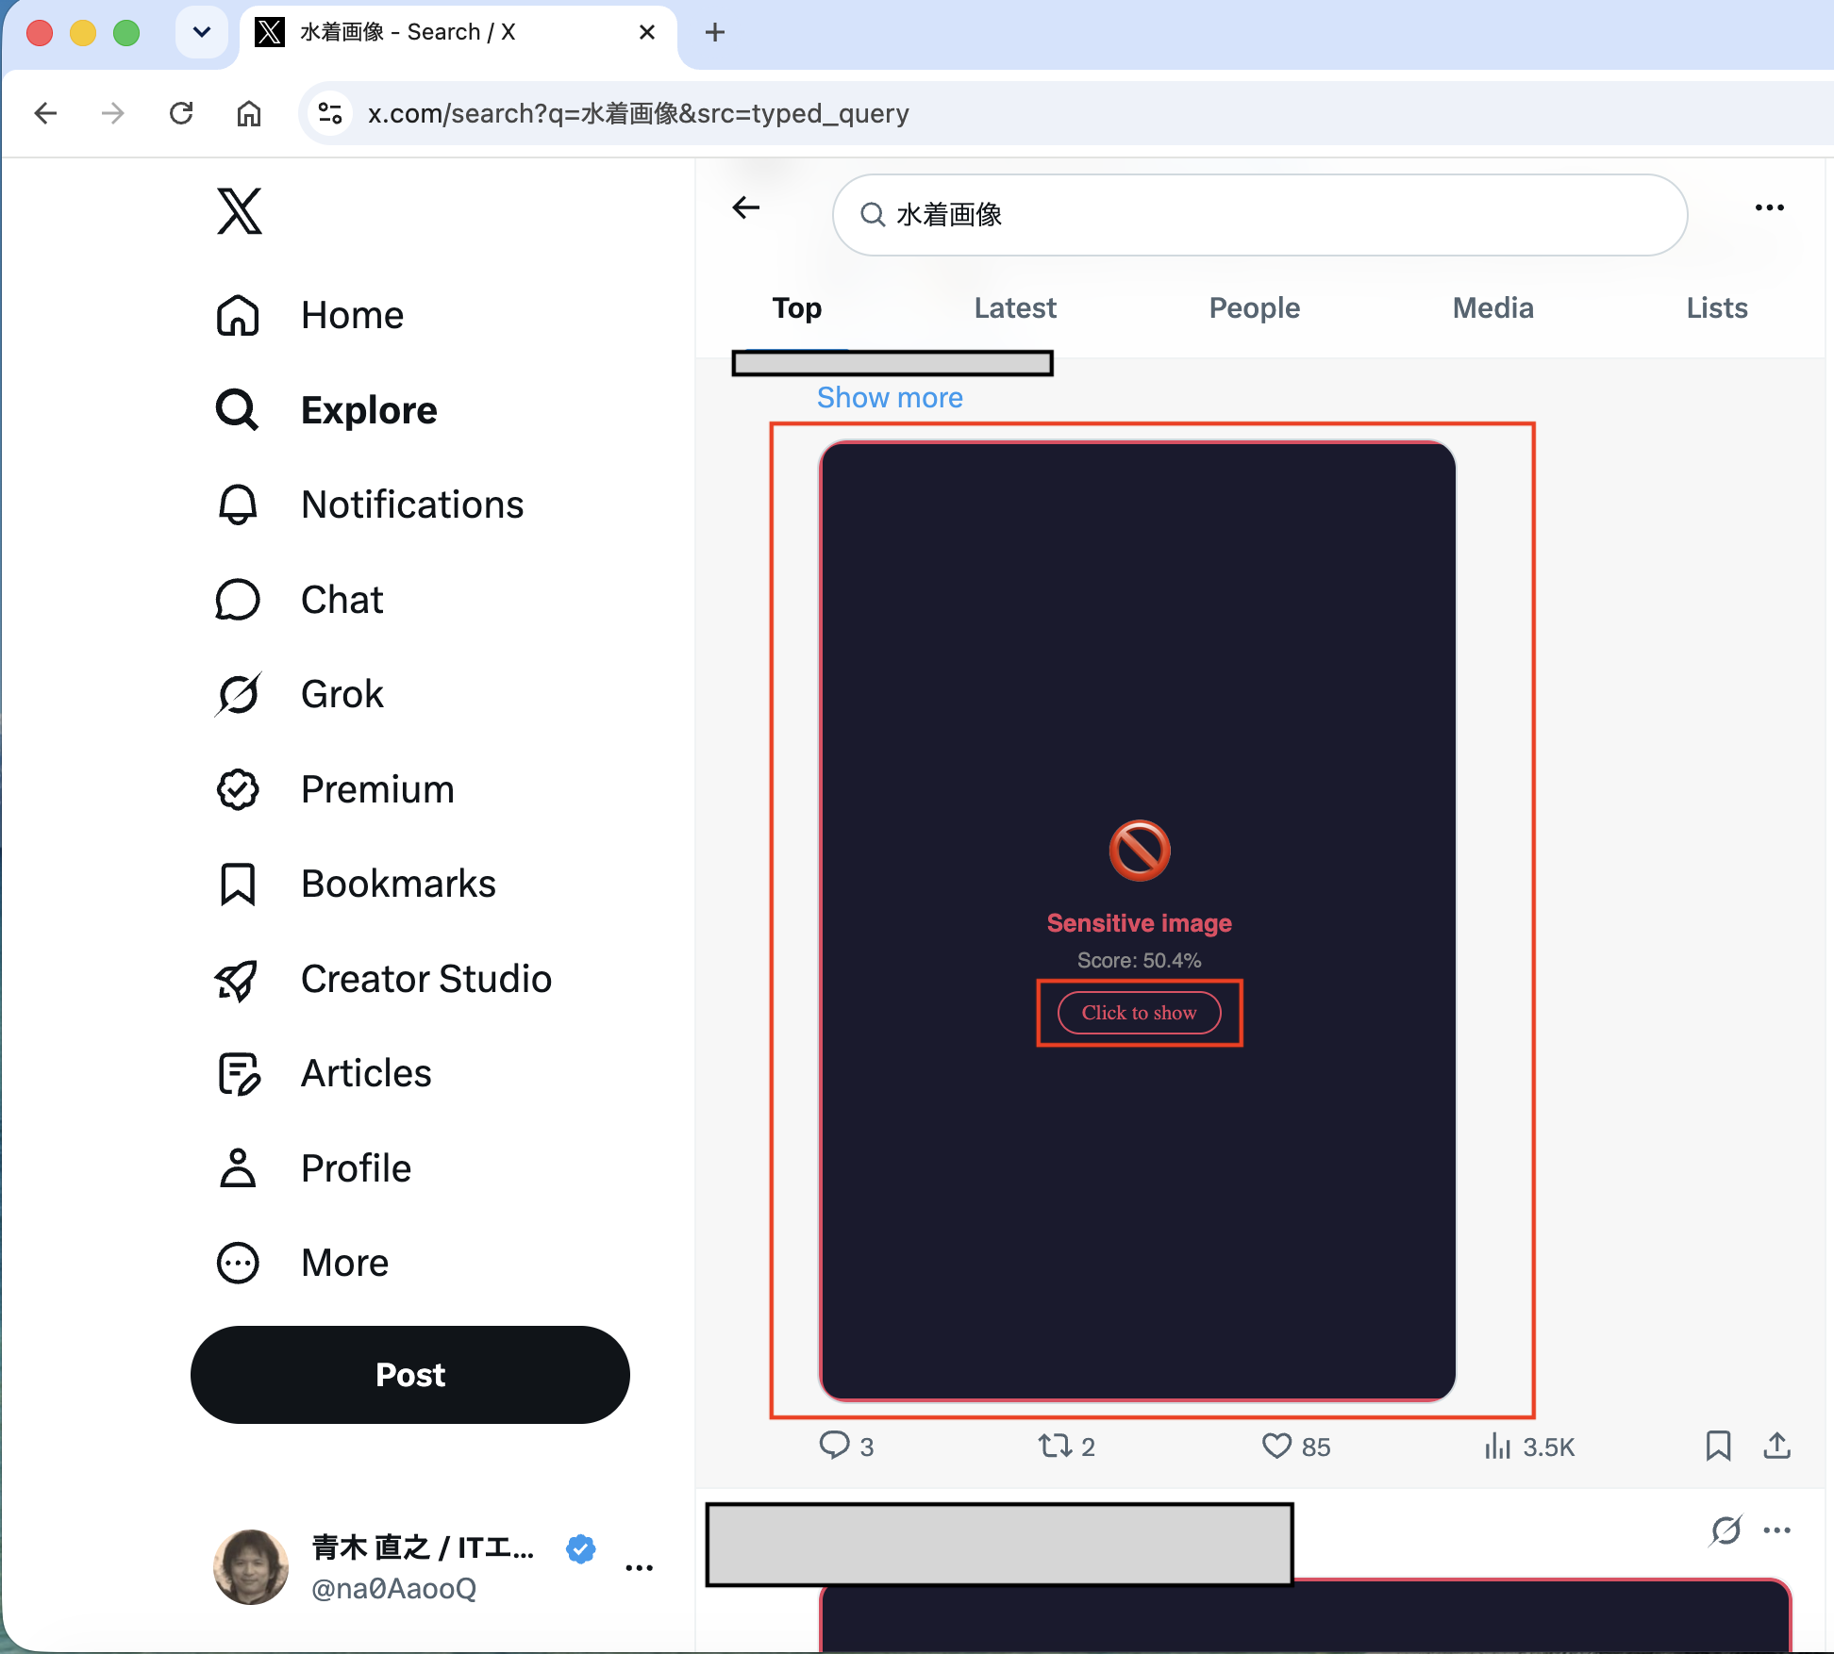Close the 水着画像 Search tab

pos(647,32)
